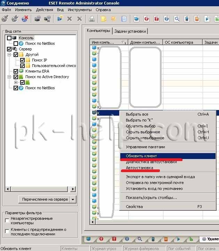219x251 pixels.
Task: Open scan log via magnifier toolbar icon
Action: coord(177,19)
